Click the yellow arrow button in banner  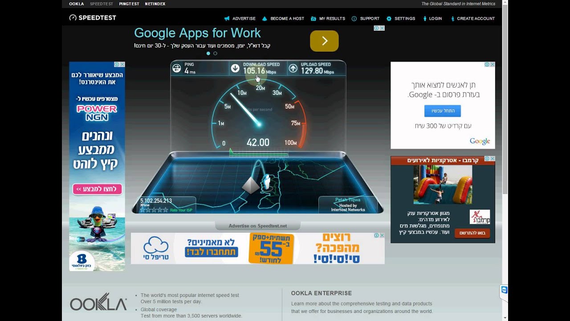pyautogui.click(x=324, y=41)
